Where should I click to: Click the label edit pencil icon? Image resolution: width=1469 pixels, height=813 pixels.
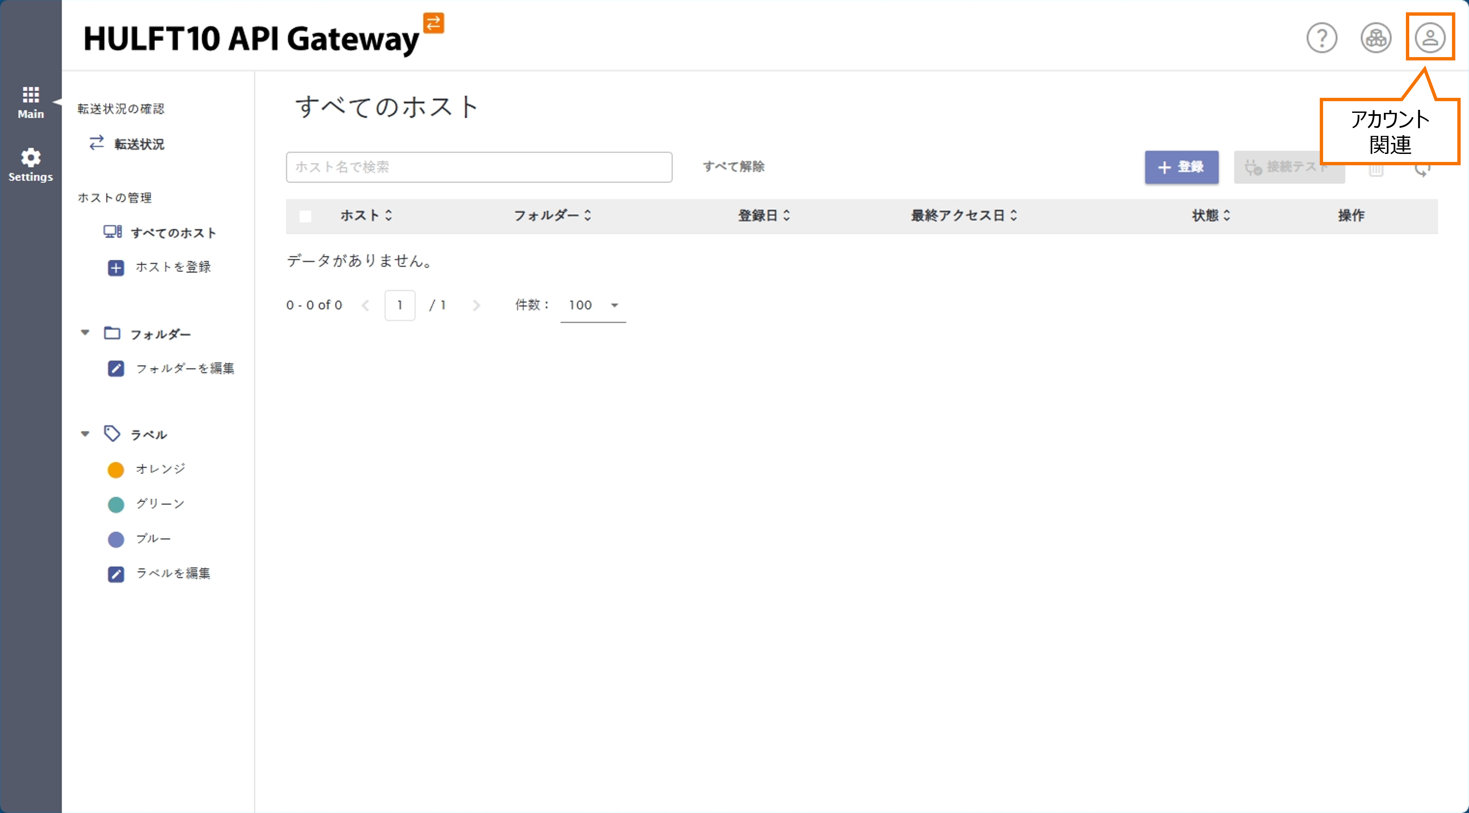tap(116, 574)
